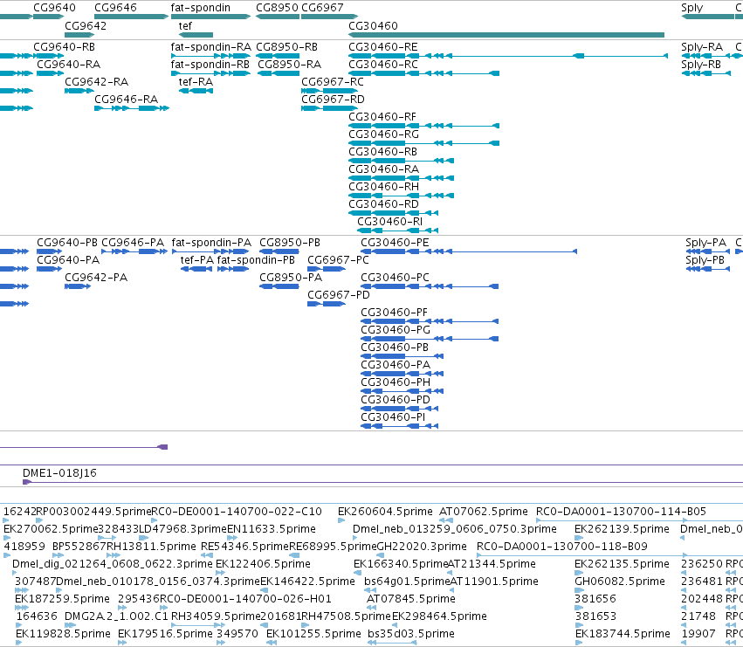
Task: Click CDS feature CG6967-PC
Action: 338,260
